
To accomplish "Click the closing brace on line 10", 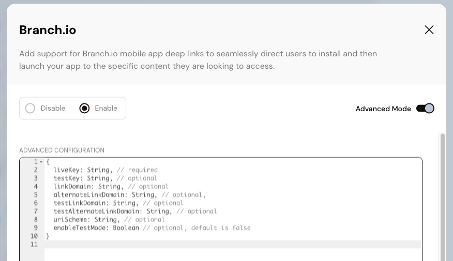I will pos(48,236).
